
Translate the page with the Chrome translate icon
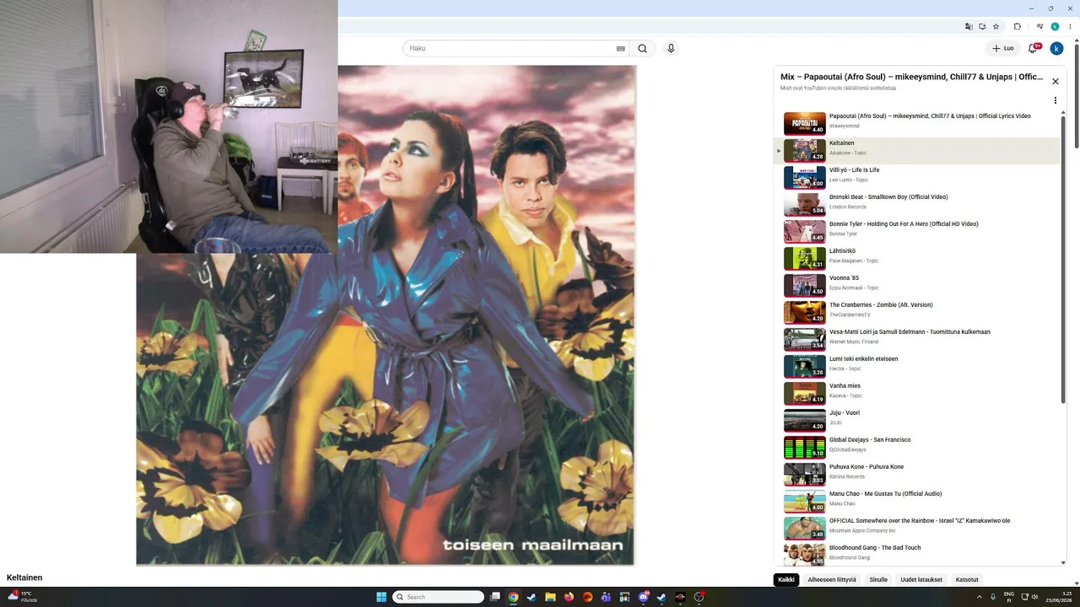tap(969, 27)
